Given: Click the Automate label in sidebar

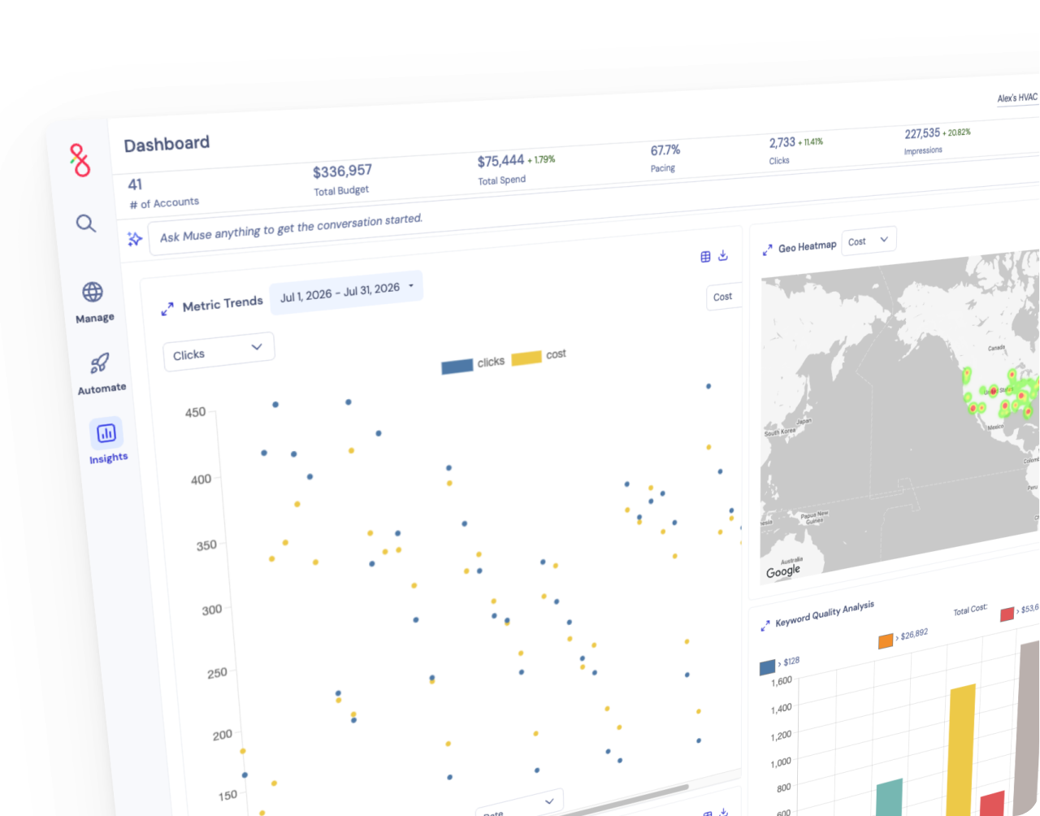Looking at the screenshot, I should coord(102,388).
